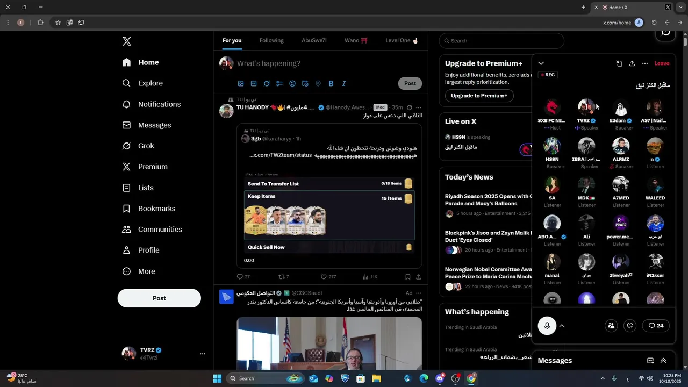This screenshot has width=688, height=387.
Task: Bookmark the TU HANODY post
Action: (408, 277)
